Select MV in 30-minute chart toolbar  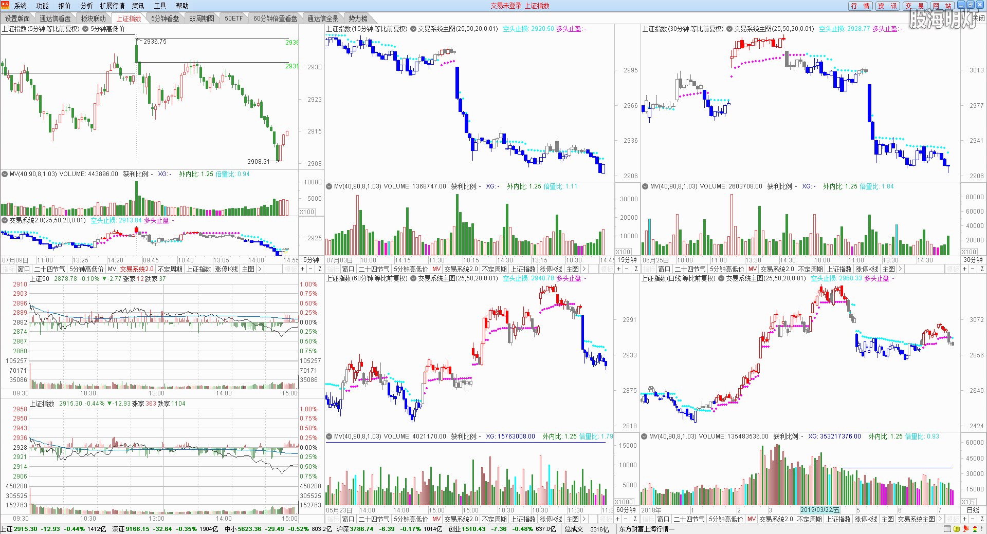point(753,269)
